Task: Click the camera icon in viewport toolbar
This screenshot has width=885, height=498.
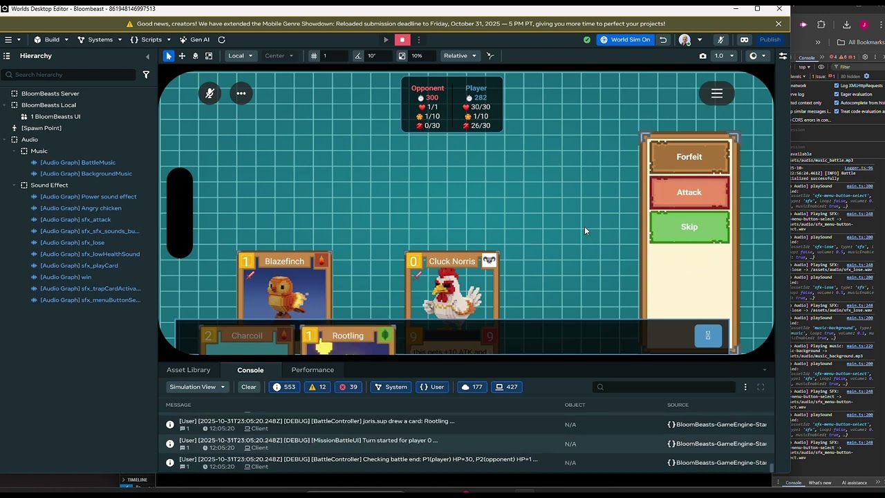Action: (x=703, y=56)
